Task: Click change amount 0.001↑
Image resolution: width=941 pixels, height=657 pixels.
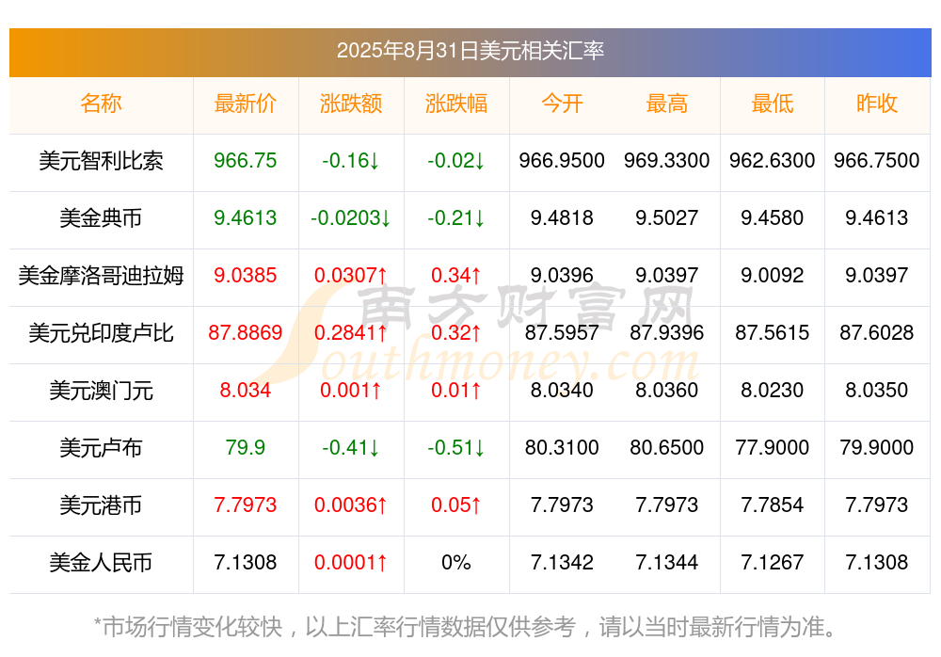Action: point(351,391)
